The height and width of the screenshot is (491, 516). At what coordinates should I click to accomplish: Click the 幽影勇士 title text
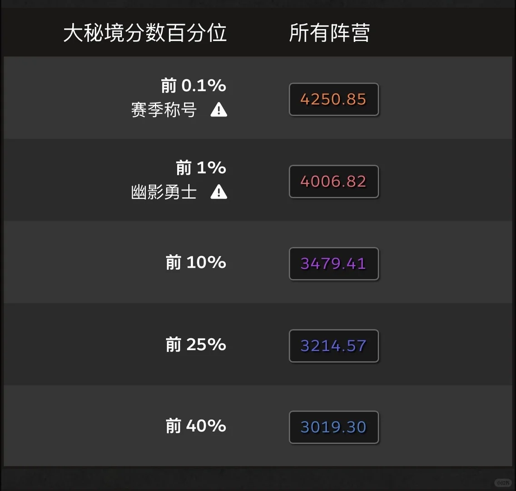pos(164,192)
